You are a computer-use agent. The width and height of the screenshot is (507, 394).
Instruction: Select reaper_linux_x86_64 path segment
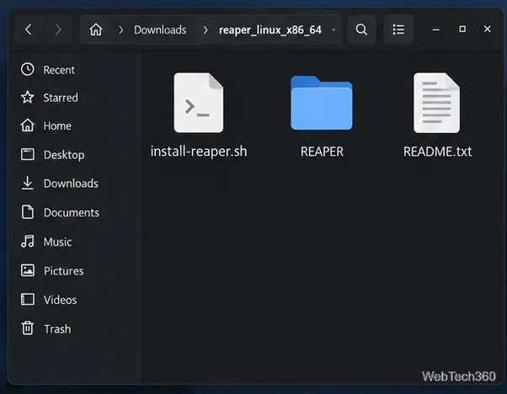[x=270, y=30]
